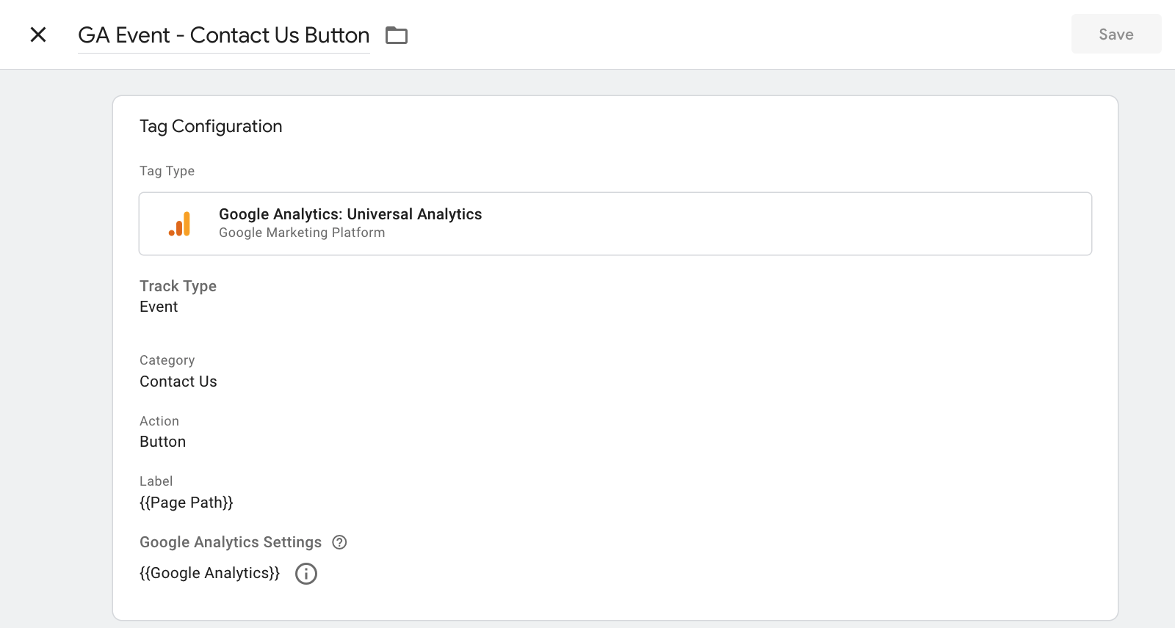The height and width of the screenshot is (628, 1175).
Task: Click the Action value Button
Action: click(x=163, y=442)
